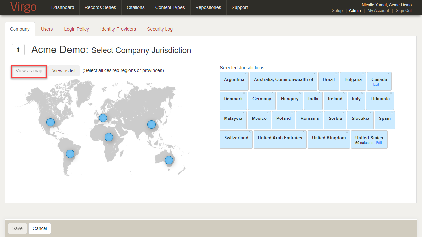The height and width of the screenshot is (237, 422).
Task: Switch to View as list
Action: pos(64,71)
